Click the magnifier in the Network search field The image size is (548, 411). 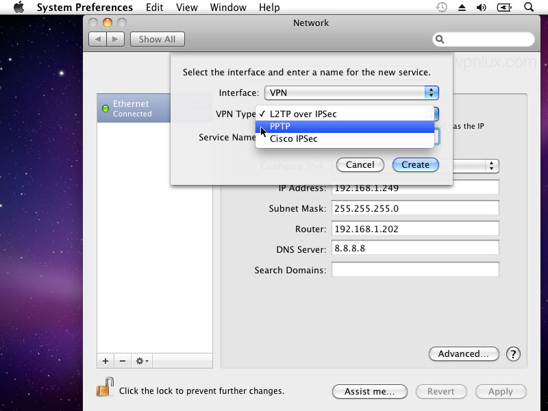[440, 40]
